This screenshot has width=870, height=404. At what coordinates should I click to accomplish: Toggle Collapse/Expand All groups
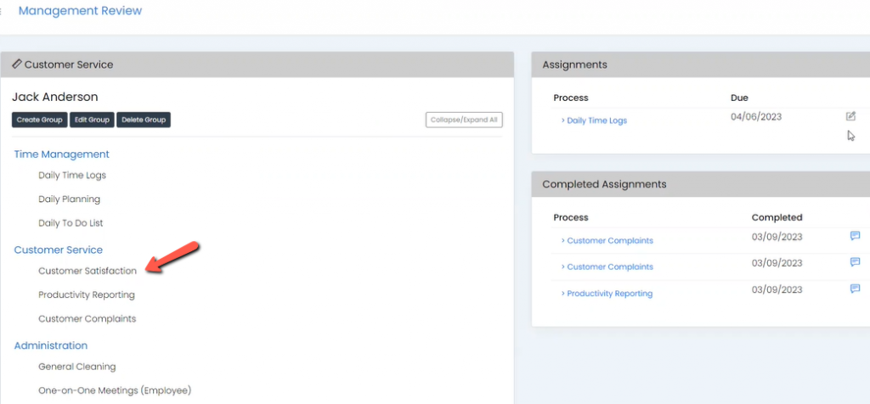click(x=464, y=120)
